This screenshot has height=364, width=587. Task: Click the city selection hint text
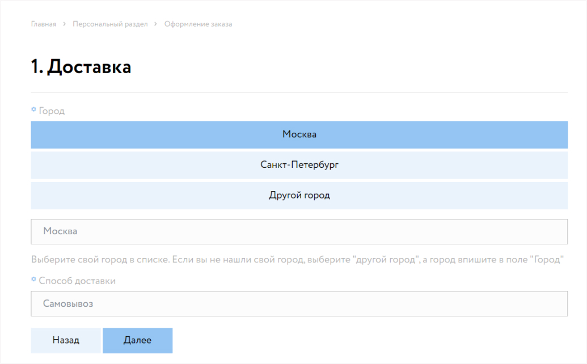pos(297,260)
